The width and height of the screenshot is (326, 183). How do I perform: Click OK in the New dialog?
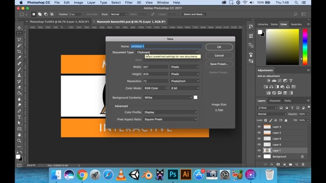tap(219, 47)
